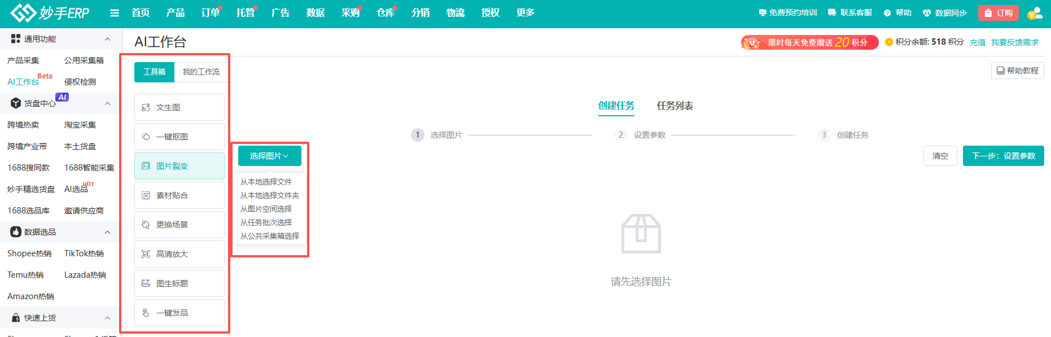Open the 素材贴合 material fitting tool
This screenshot has width=1051, height=337.
[x=179, y=195]
